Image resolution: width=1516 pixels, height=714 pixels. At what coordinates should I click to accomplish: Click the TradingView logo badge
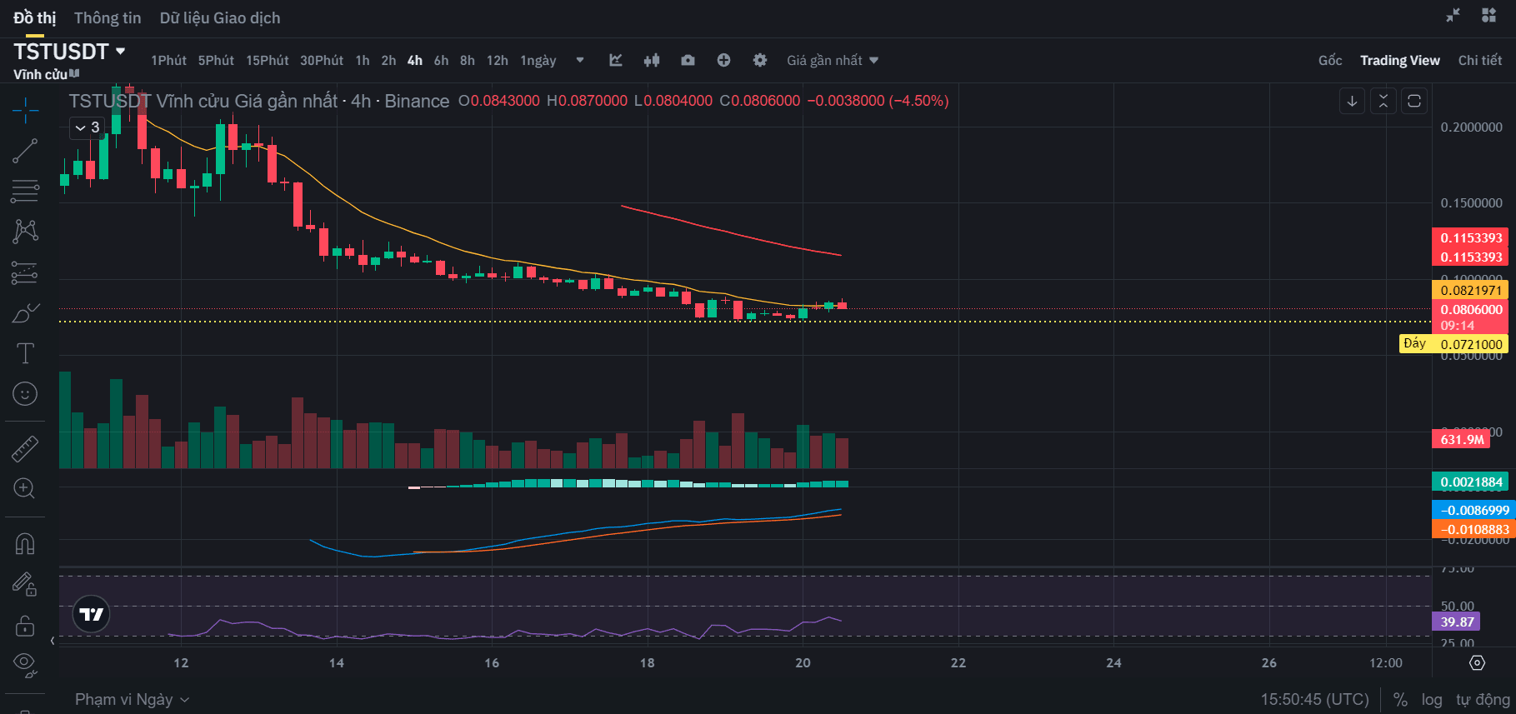(91, 615)
